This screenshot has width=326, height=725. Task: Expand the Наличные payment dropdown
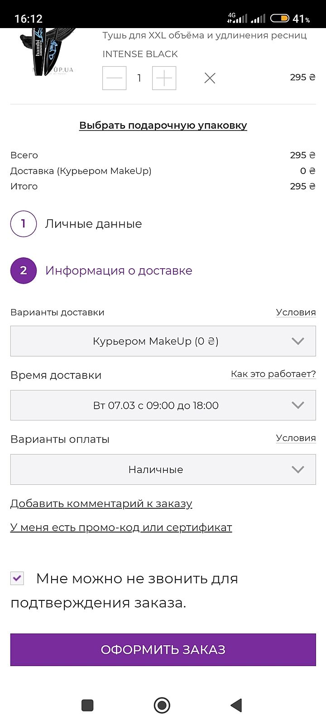(x=163, y=469)
